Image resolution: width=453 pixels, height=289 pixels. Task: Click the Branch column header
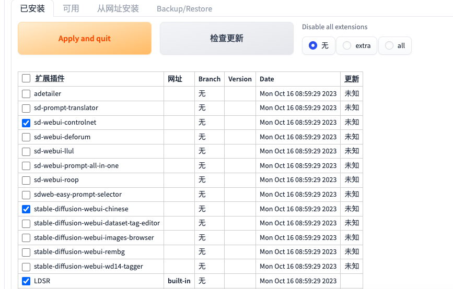[210, 79]
